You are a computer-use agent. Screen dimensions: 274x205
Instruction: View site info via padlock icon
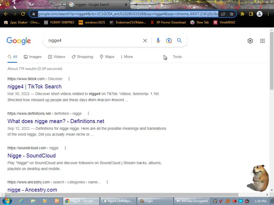[34, 14]
